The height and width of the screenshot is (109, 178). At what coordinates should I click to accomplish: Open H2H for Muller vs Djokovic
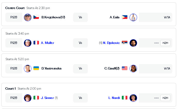click(x=165, y=43)
